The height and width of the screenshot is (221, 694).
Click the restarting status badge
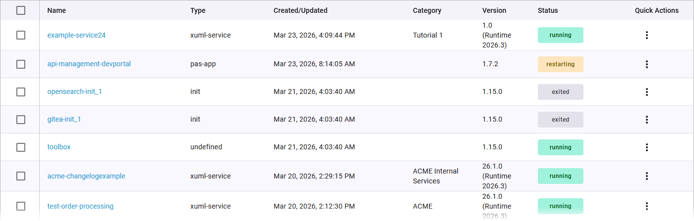click(x=561, y=64)
